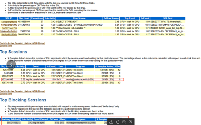Click SQL text starting INSERT INTO t_aqap_biz_log
The width and height of the screenshot is (201, 125).
pos(167,28)
